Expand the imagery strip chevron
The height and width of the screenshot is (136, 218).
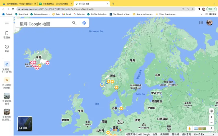pos(212,129)
